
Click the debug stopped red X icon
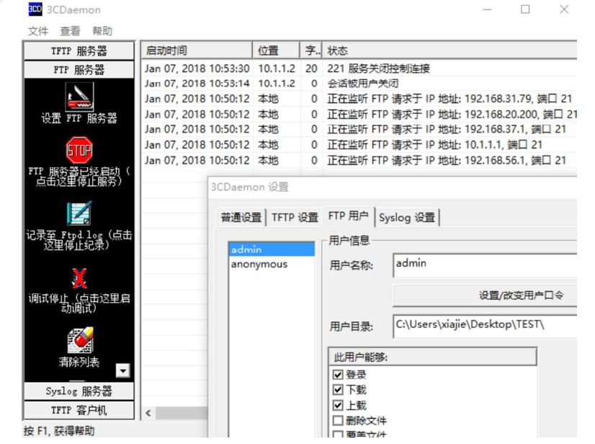[79, 278]
